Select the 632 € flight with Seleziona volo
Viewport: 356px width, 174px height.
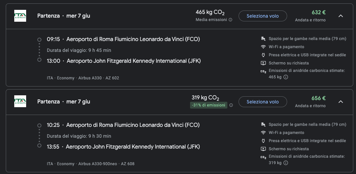[x=263, y=16]
